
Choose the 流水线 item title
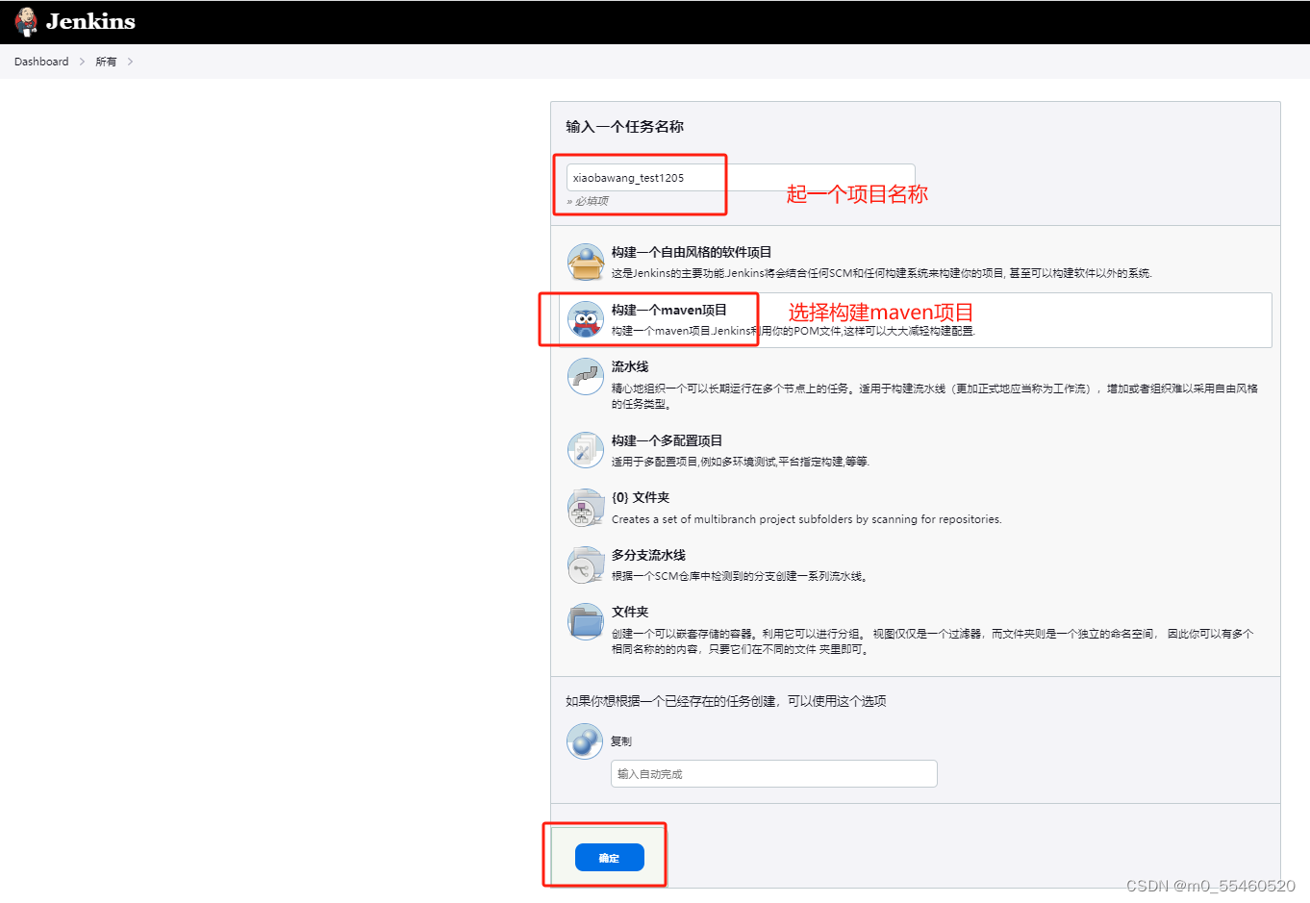(630, 366)
